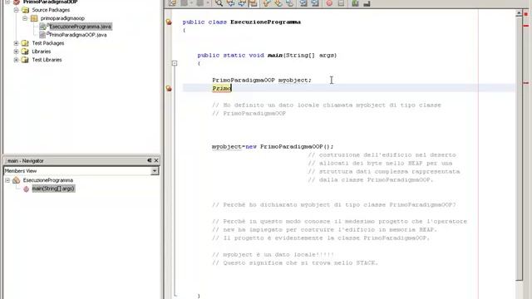Click the Test Libraries folder icon
The image size is (532, 299).
[25, 60]
